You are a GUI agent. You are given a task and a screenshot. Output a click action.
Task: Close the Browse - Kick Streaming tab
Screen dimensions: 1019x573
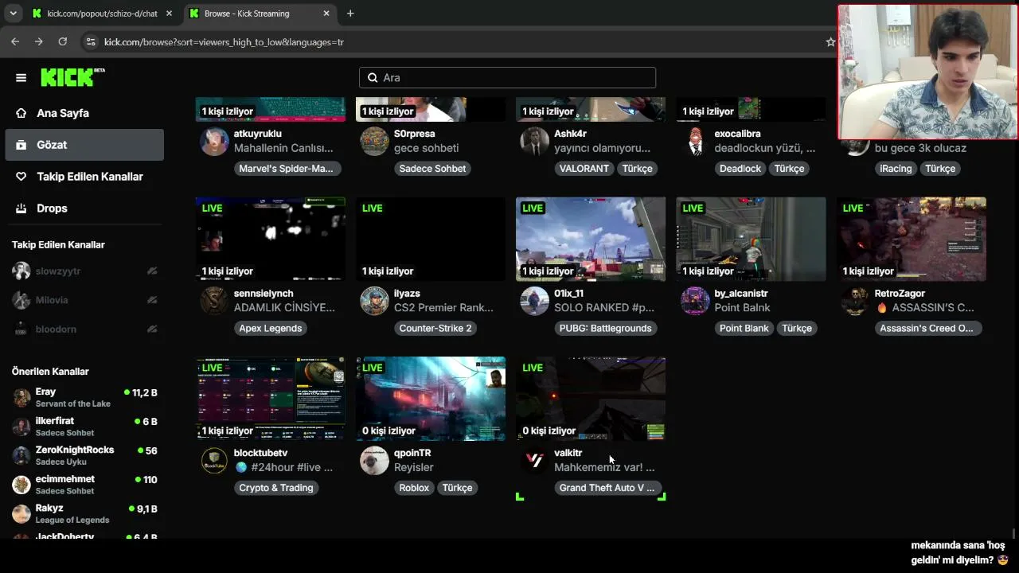coord(326,14)
